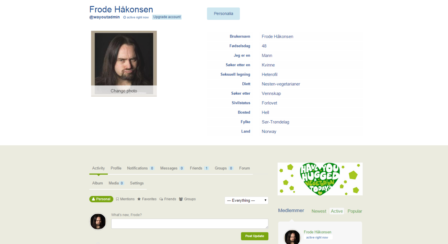
Task: Open the Forum tab
Action: (244, 168)
